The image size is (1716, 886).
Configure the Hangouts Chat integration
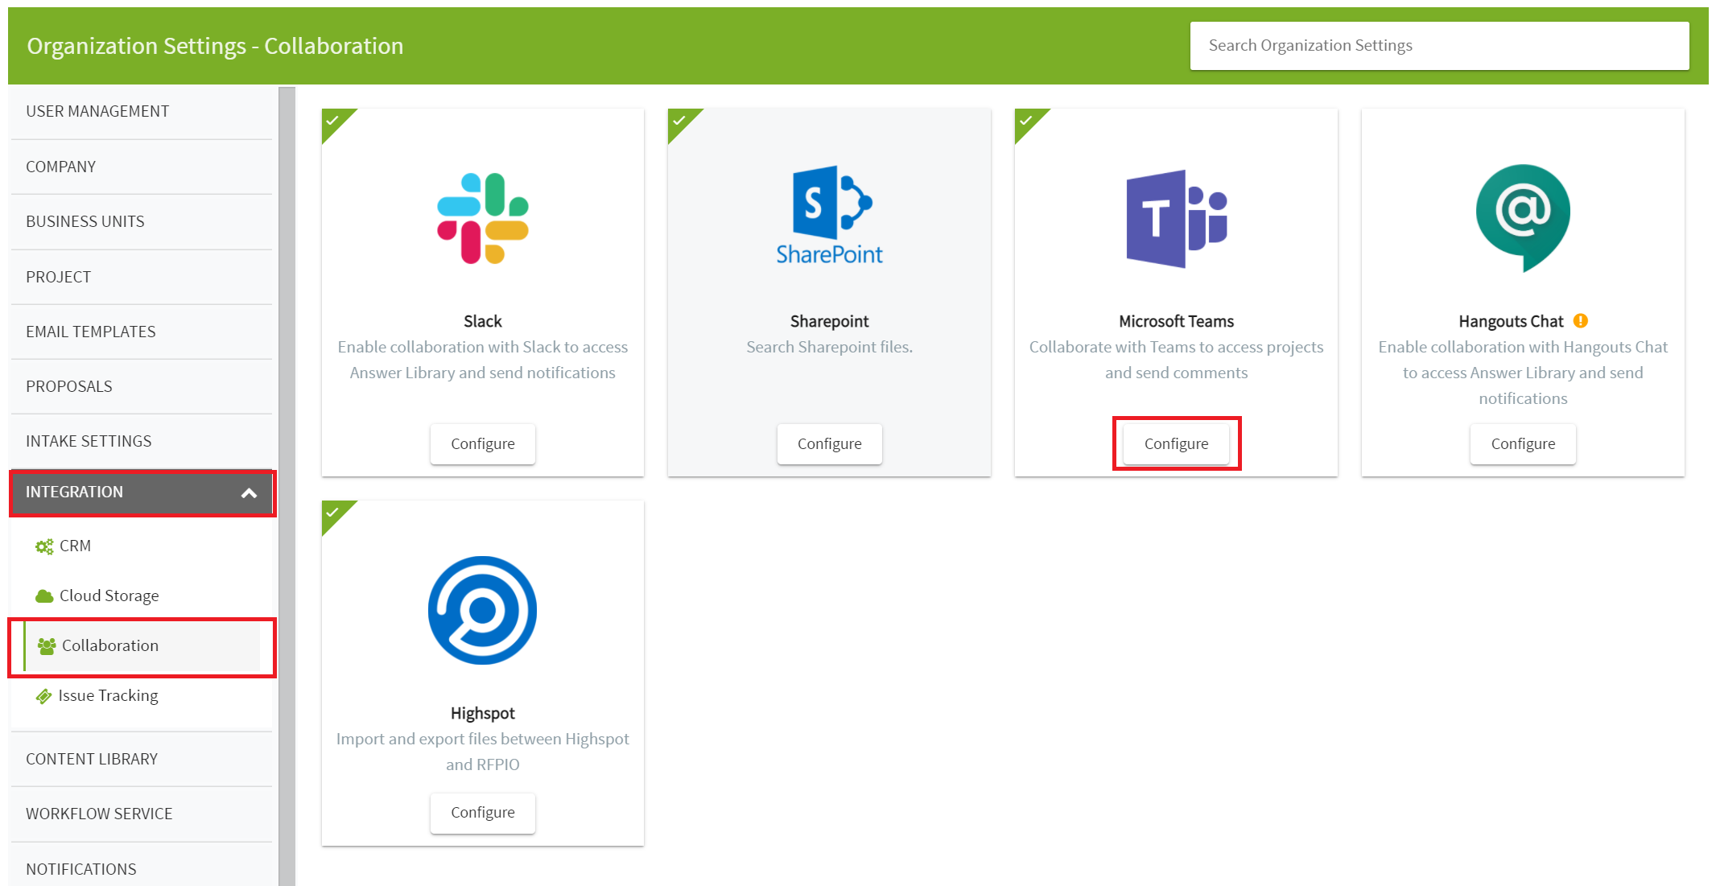1523,444
